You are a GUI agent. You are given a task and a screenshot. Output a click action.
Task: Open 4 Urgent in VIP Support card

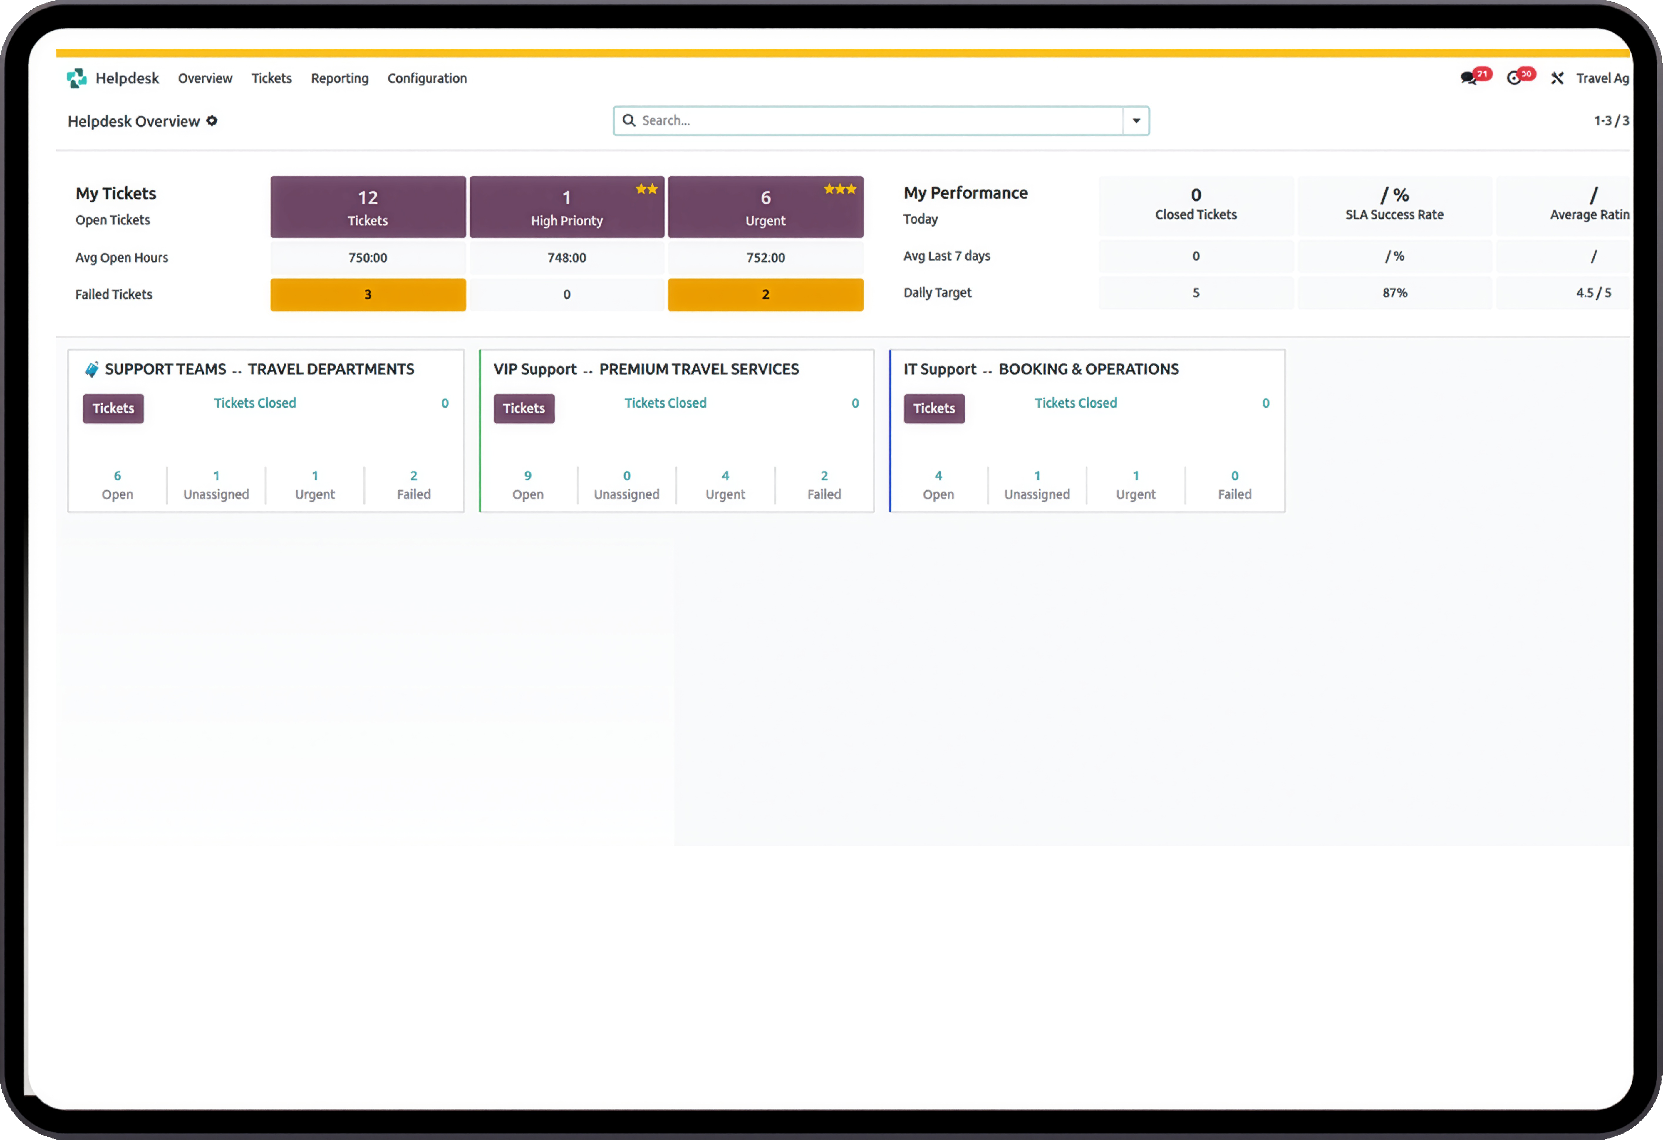(x=726, y=485)
